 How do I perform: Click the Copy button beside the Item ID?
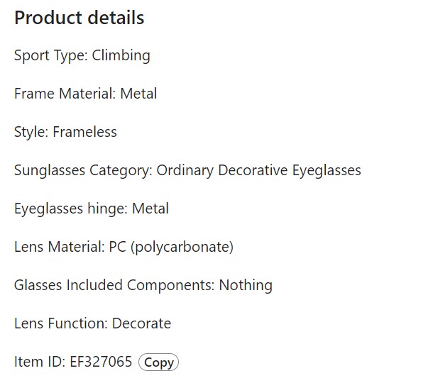[158, 362]
